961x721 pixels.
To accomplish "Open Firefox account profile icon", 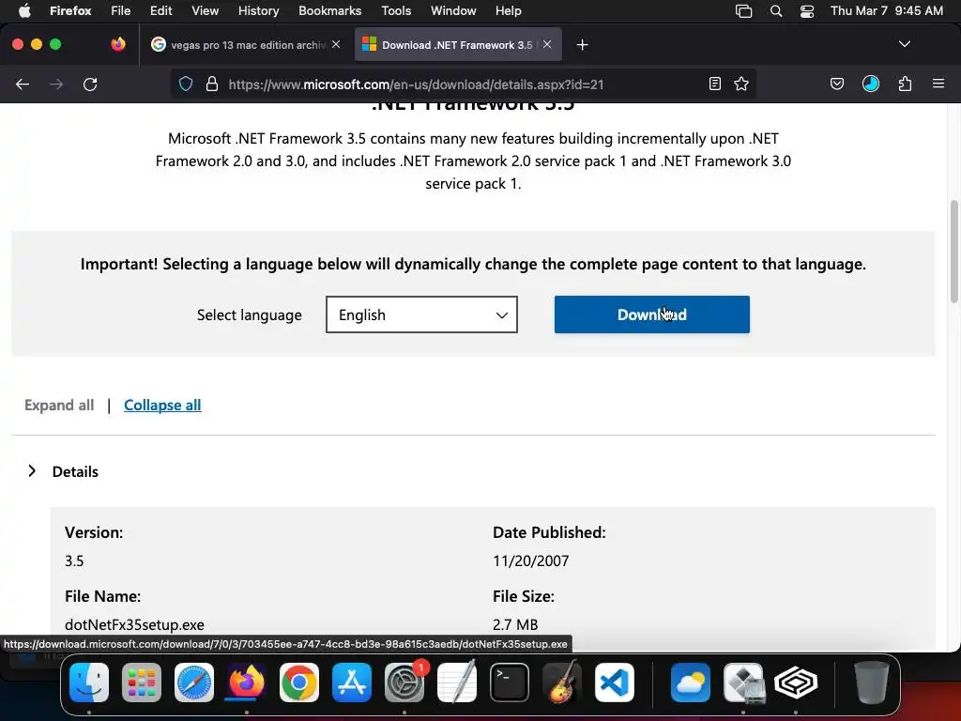I will tap(871, 84).
